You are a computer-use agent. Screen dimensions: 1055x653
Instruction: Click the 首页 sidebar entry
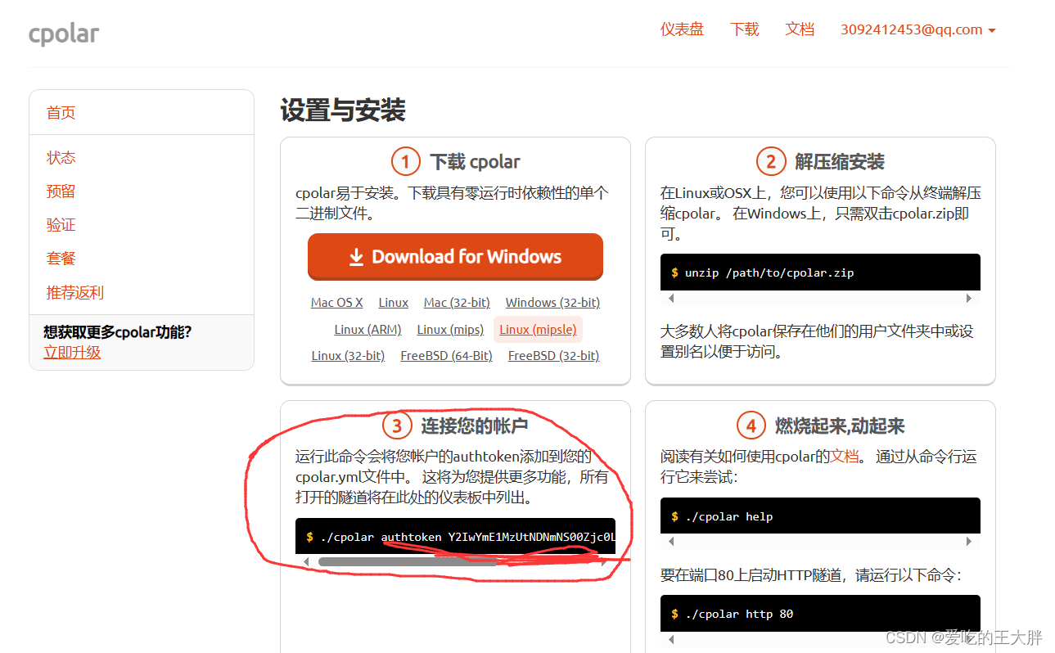click(x=61, y=112)
